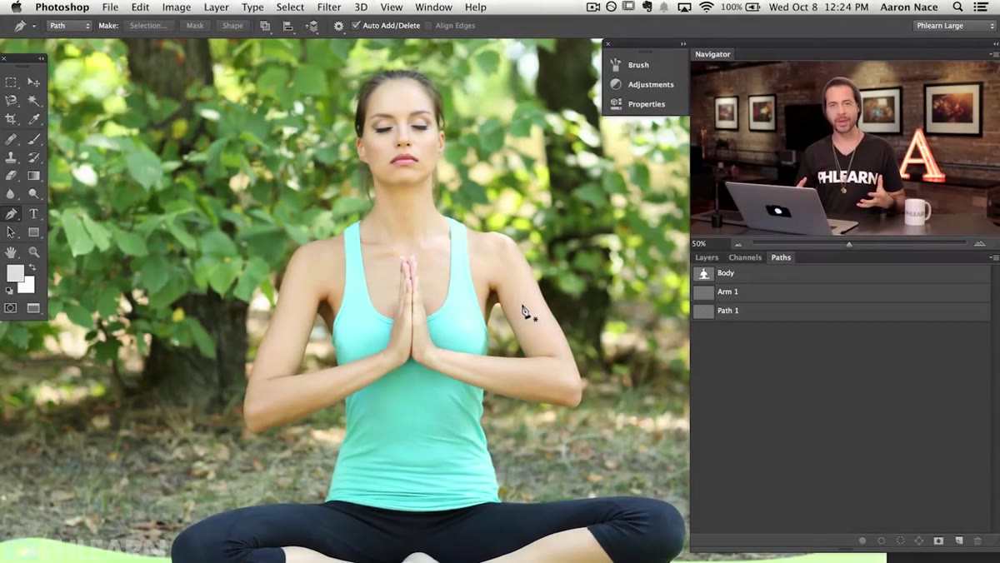Toggle Auto Add/Delete checkbox
The image size is (1000, 563).
click(x=357, y=26)
